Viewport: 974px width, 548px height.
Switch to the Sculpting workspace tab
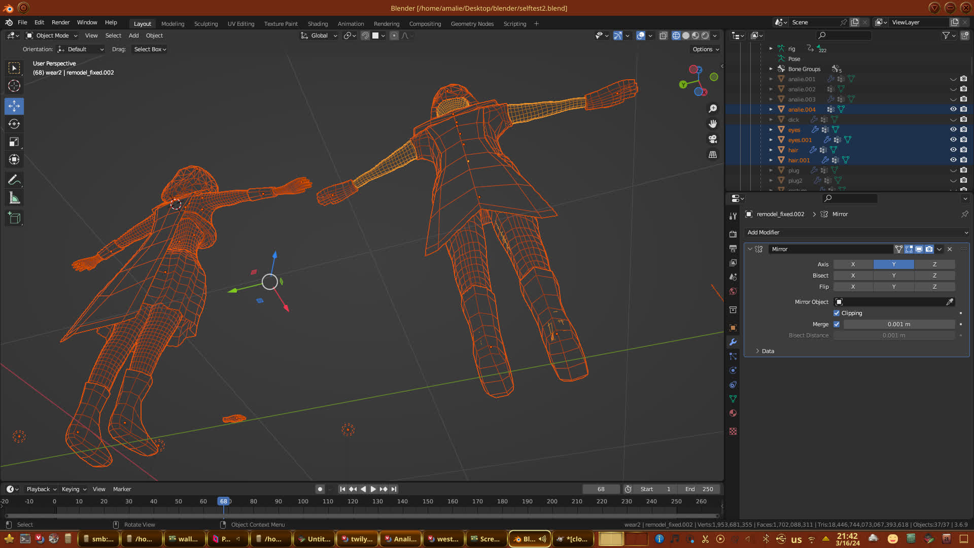coord(205,24)
